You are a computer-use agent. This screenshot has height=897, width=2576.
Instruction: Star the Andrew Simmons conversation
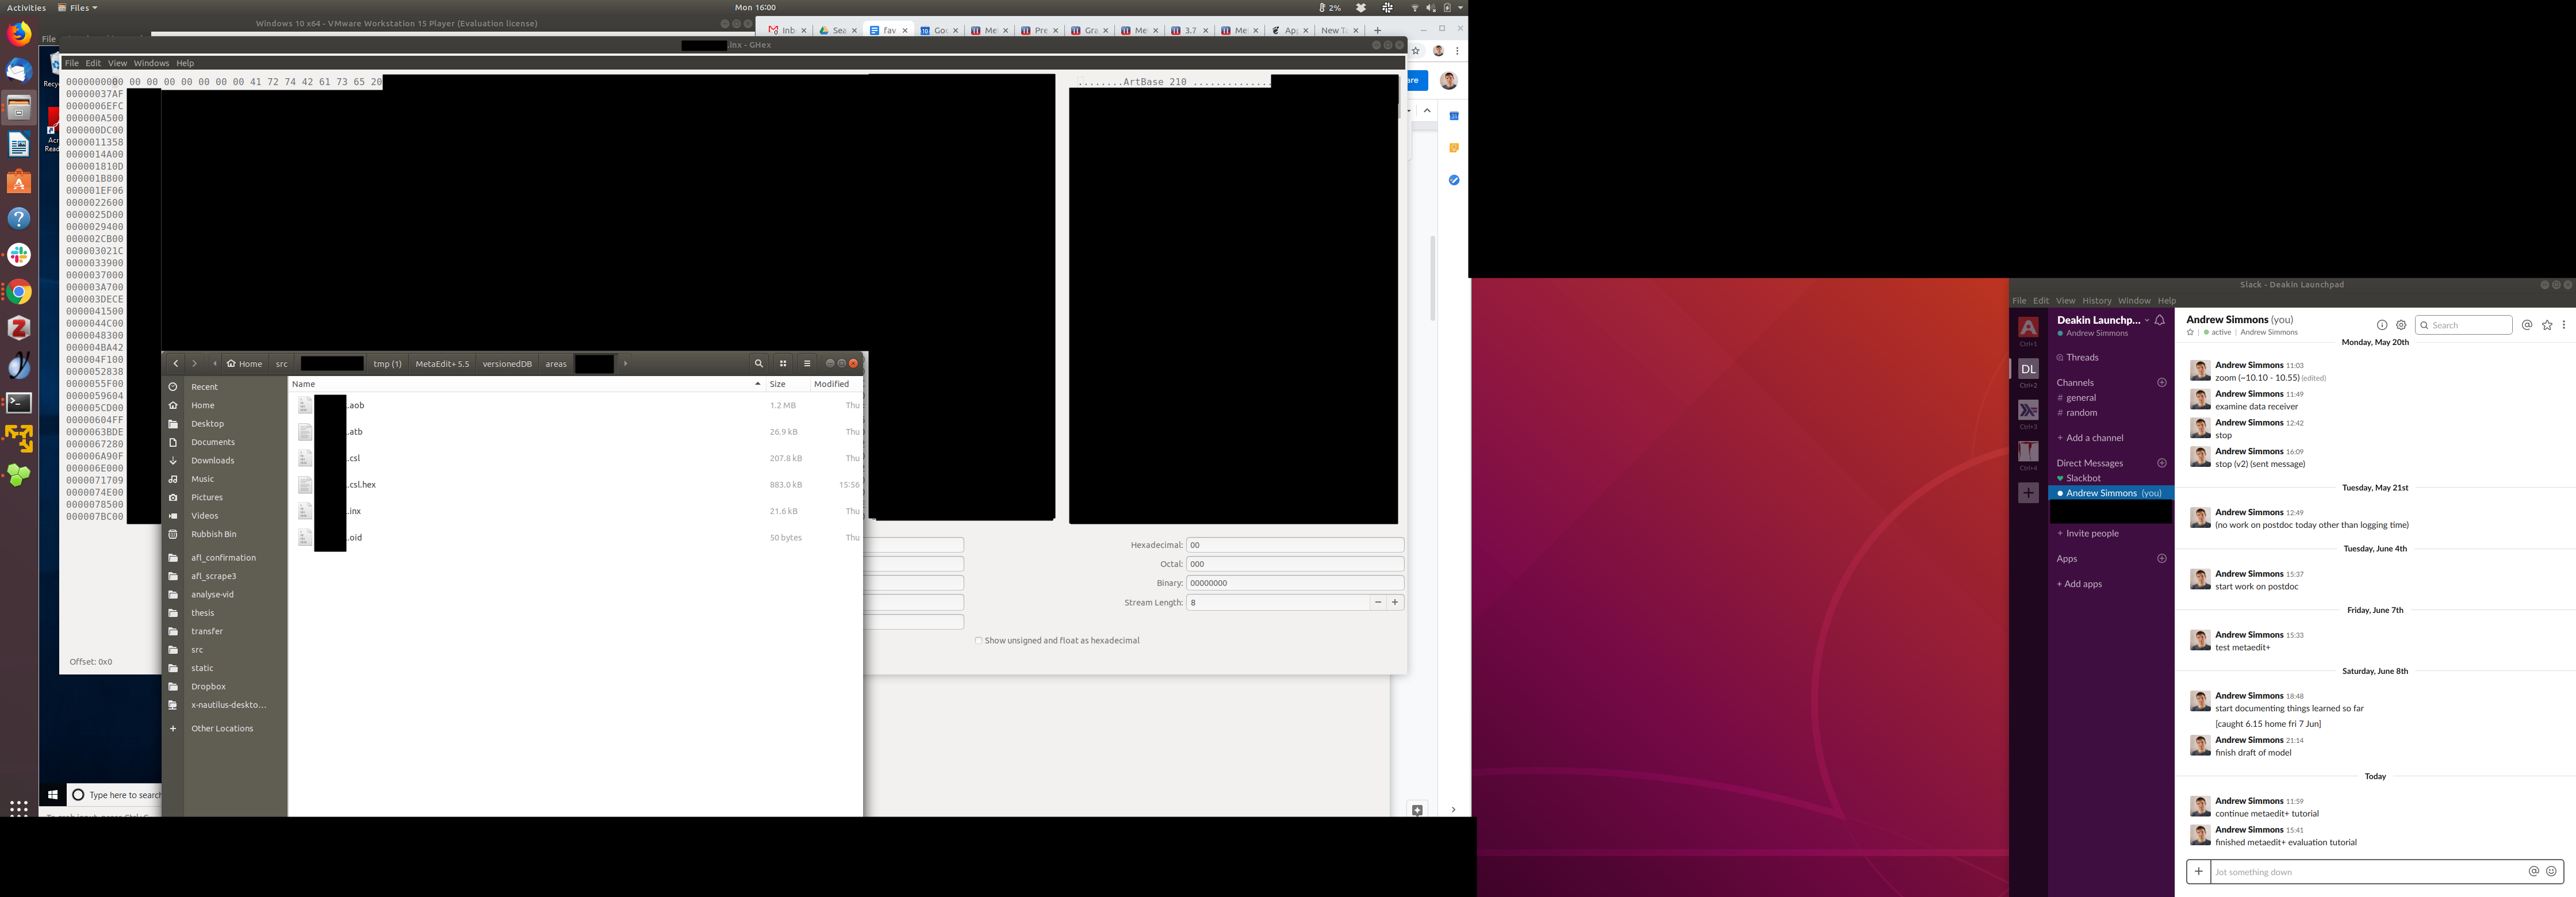[x=2190, y=332]
